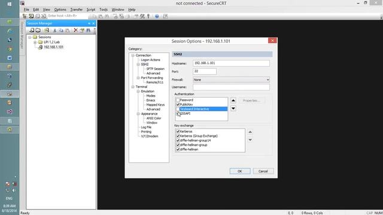Click the Port input field
The width and height of the screenshot is (383, 215).
(205, 71)
